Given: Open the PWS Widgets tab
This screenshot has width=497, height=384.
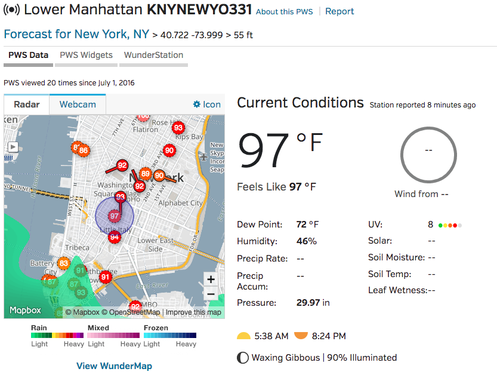Looking at the screenshot, I should pyautogui.click(x=86, y=55).
